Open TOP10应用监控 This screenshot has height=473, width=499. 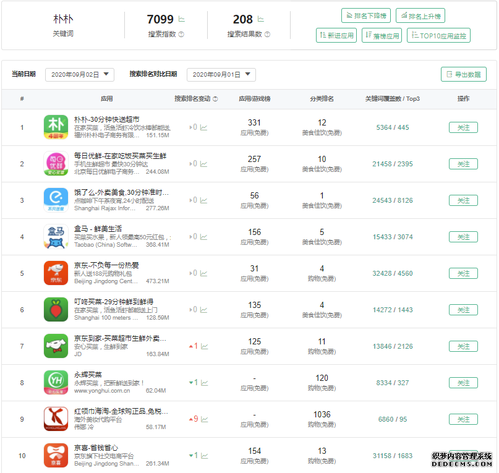point(438,36)
